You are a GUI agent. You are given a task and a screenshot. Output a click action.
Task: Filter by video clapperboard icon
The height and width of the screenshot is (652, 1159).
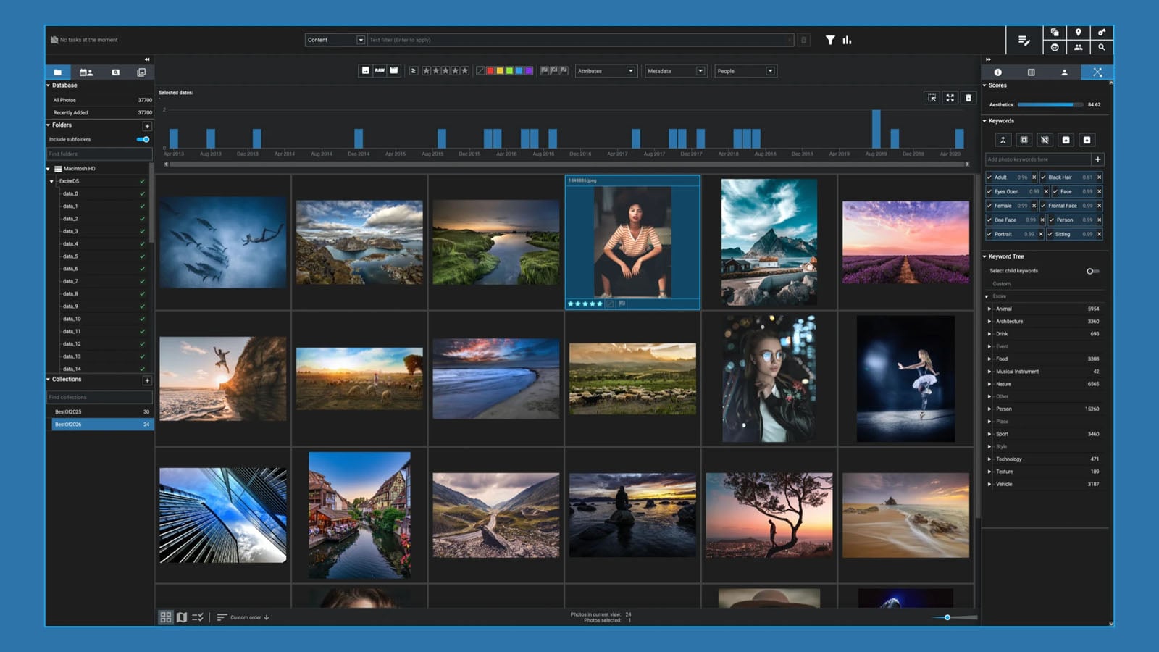[393, 70]
